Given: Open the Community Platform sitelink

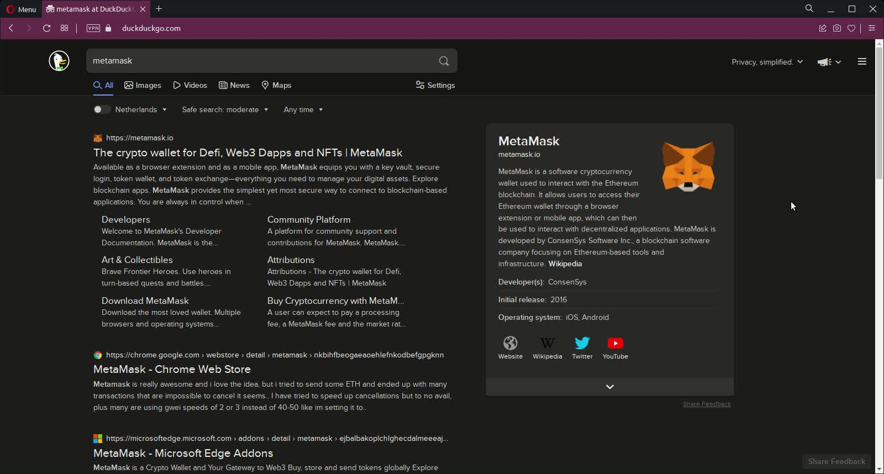Looking at the screenshot, I should [x=309, y=219].
